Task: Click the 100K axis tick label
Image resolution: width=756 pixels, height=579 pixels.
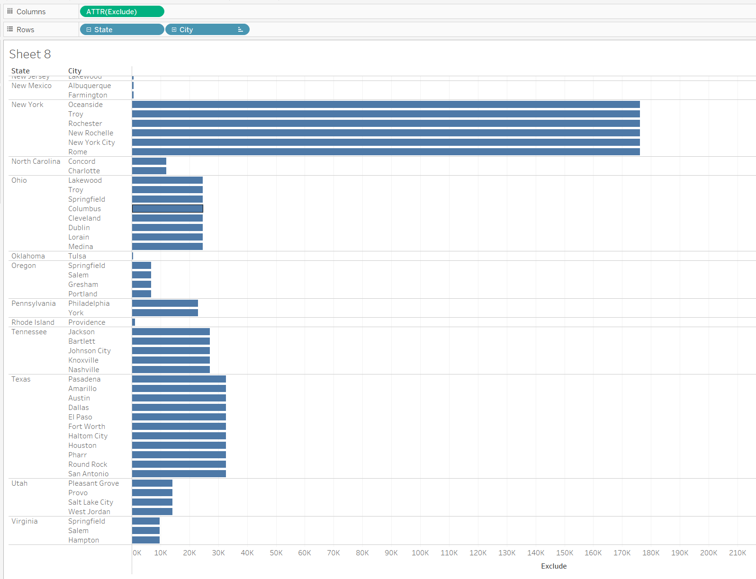Action: point(420,553)
